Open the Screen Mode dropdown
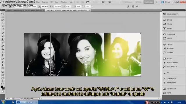186x104 pixels. 110,2
